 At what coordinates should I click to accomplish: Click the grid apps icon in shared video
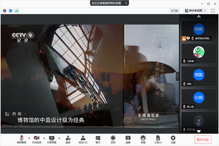pos(7,114)
